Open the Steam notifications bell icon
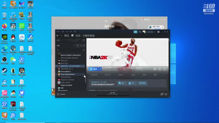Image resolution: width=219 pixels, height=123 pixels. 140,32
